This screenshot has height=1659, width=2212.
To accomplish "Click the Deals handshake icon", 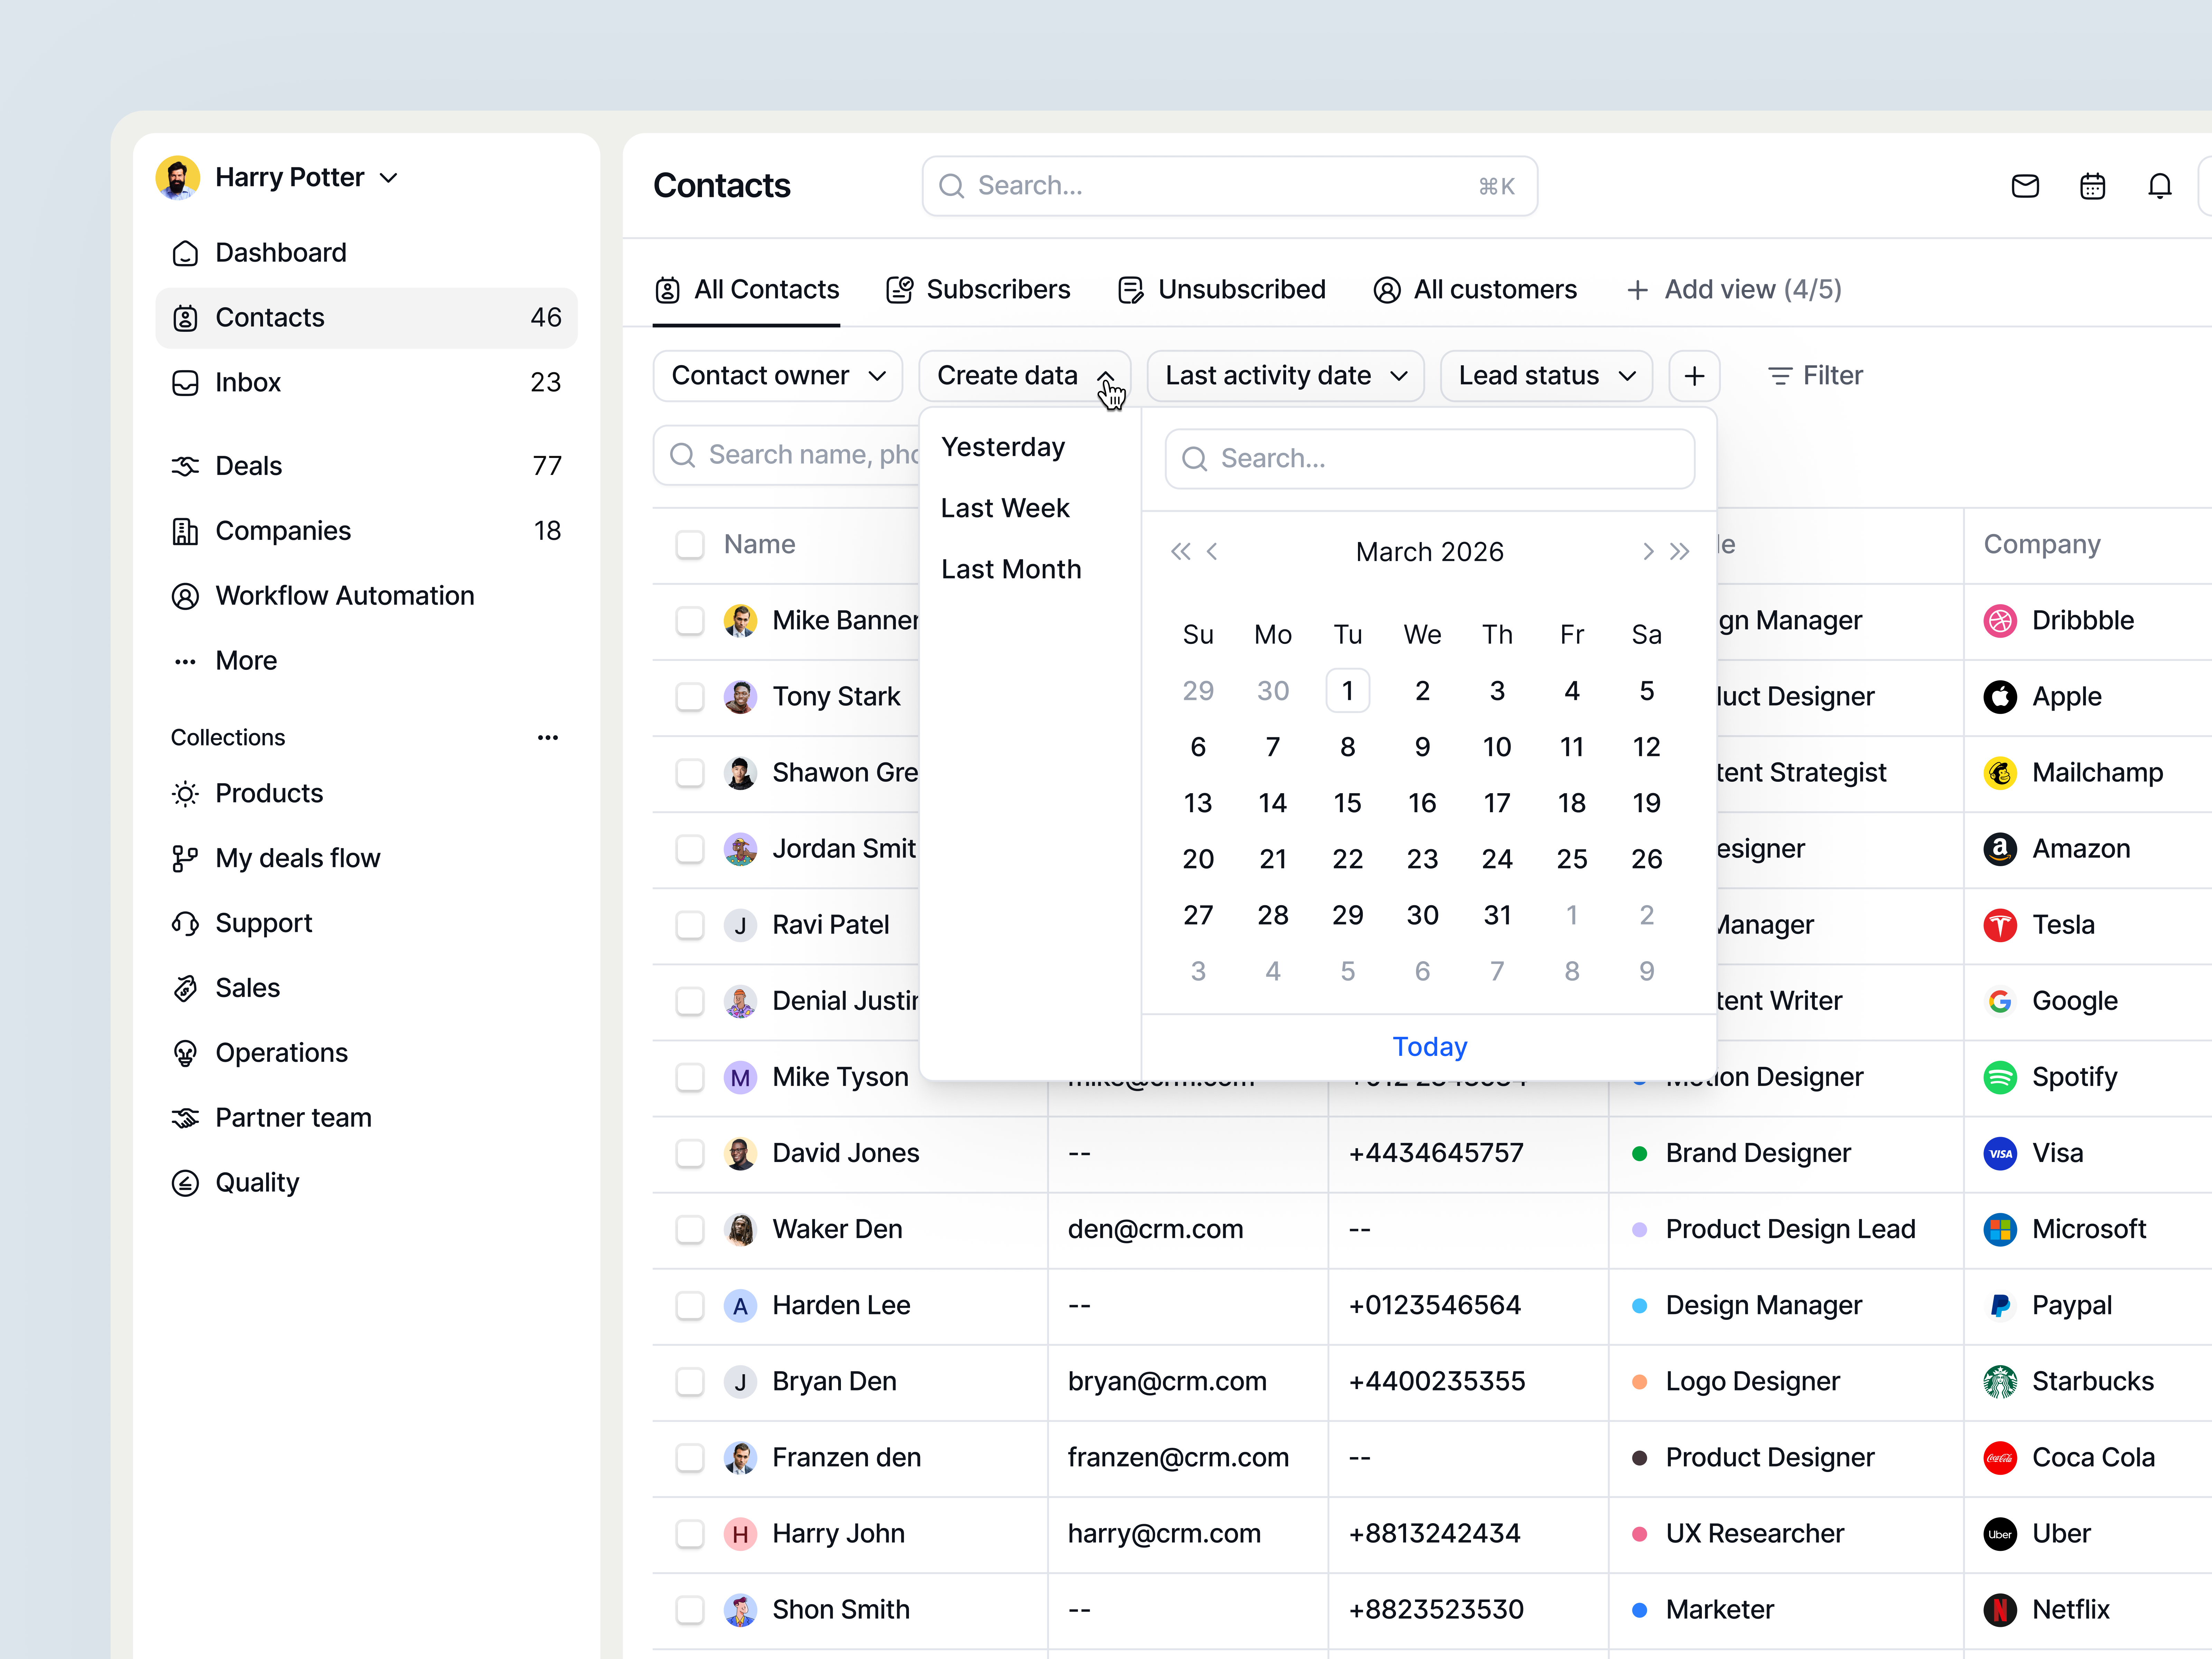I will click(185, 466).
